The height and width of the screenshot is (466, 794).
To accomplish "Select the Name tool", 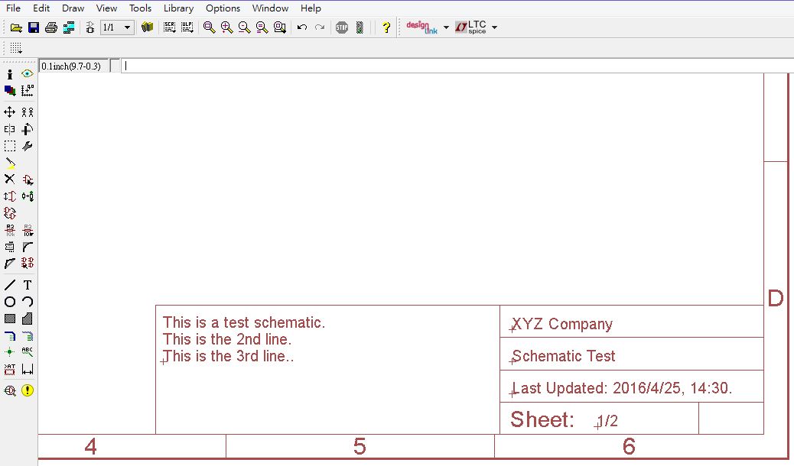I will click(x=10, y=230).
